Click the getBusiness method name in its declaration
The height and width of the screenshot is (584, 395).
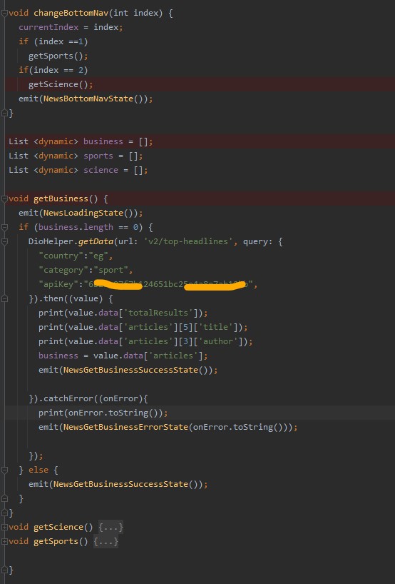[x=61, y=198]
